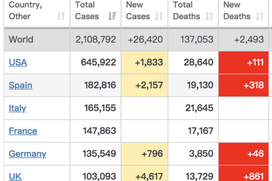Go to the Germany country link
272x181 pixels.
[27, 154]
